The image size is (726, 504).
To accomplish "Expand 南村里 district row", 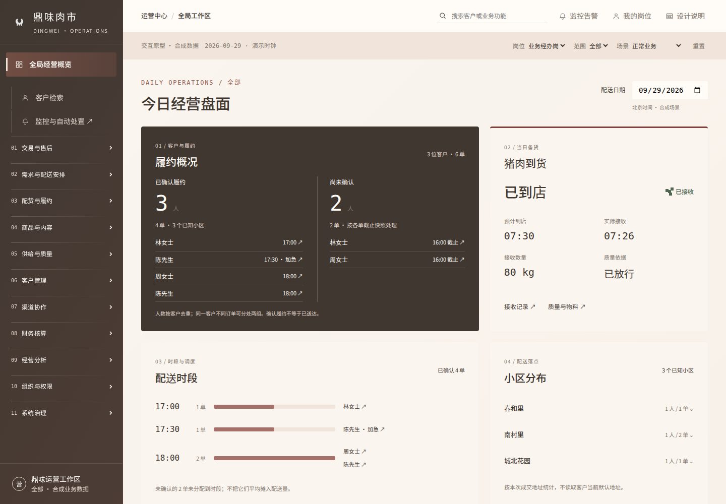I will (599, 435).
